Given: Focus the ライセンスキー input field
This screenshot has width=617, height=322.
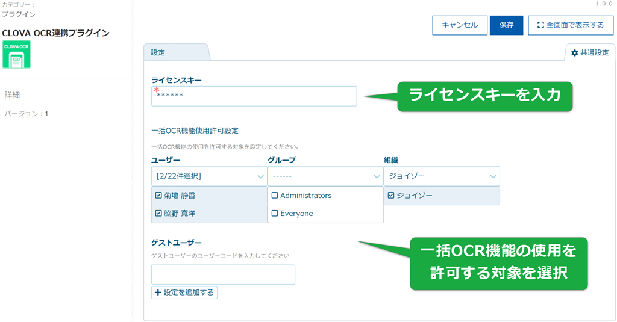Looking at the screenshot, I should [x=254, y=96].
